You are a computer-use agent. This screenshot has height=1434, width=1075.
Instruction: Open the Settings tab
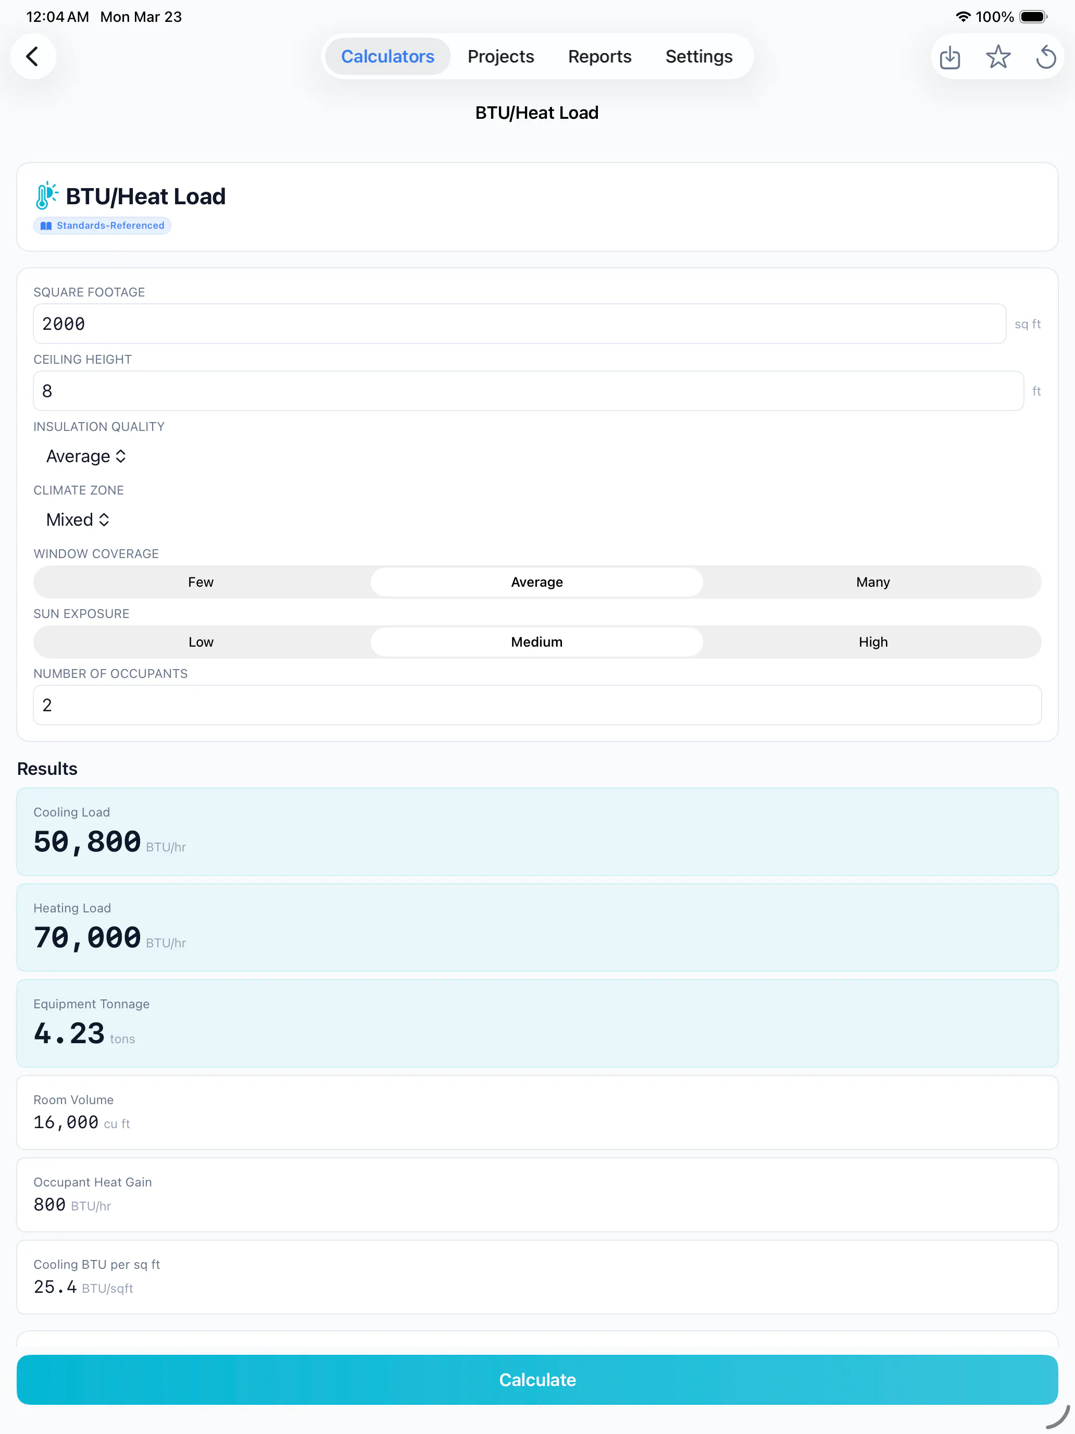tap(698, 56)
